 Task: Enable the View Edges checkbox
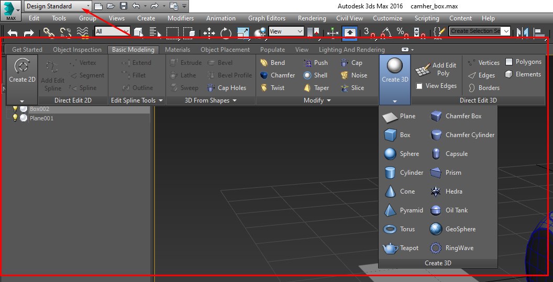click(419, 86)
